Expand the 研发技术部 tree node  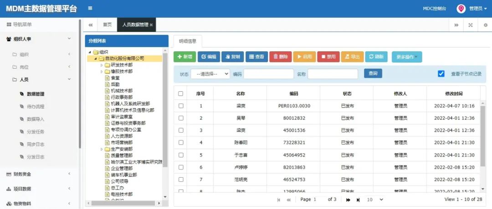point(101,65)
